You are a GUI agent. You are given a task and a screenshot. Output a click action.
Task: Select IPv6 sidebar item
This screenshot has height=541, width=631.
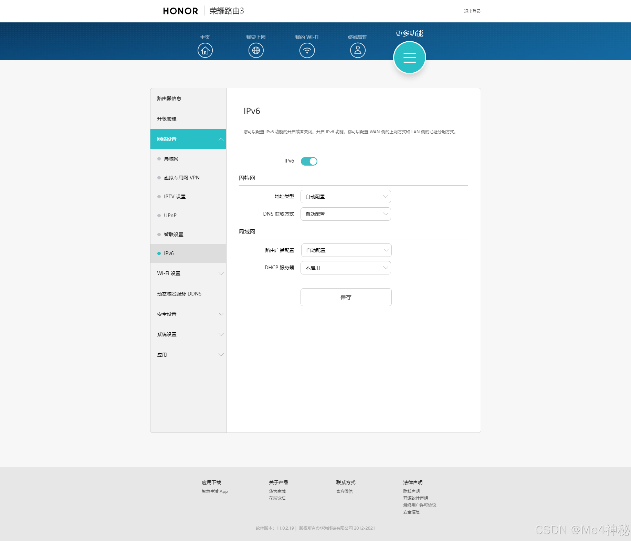[188, 253]
